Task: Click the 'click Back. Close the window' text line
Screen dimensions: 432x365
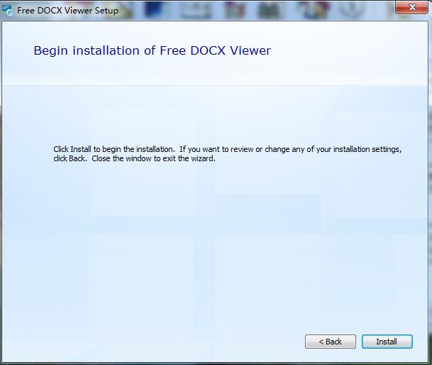Action: pyautogui.click(x=135, y=158)
